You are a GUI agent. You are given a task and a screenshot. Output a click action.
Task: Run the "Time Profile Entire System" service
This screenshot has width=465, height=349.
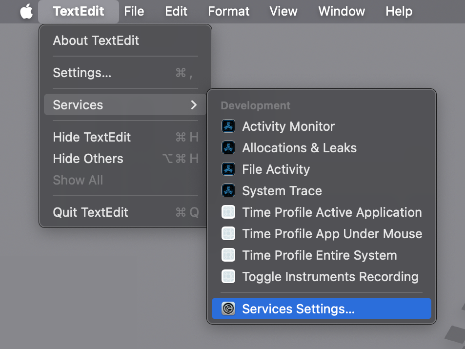(x=320, y=255)
